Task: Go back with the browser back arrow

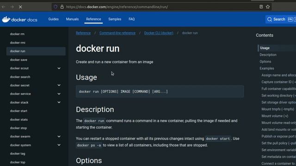Action: coord(4,7)
